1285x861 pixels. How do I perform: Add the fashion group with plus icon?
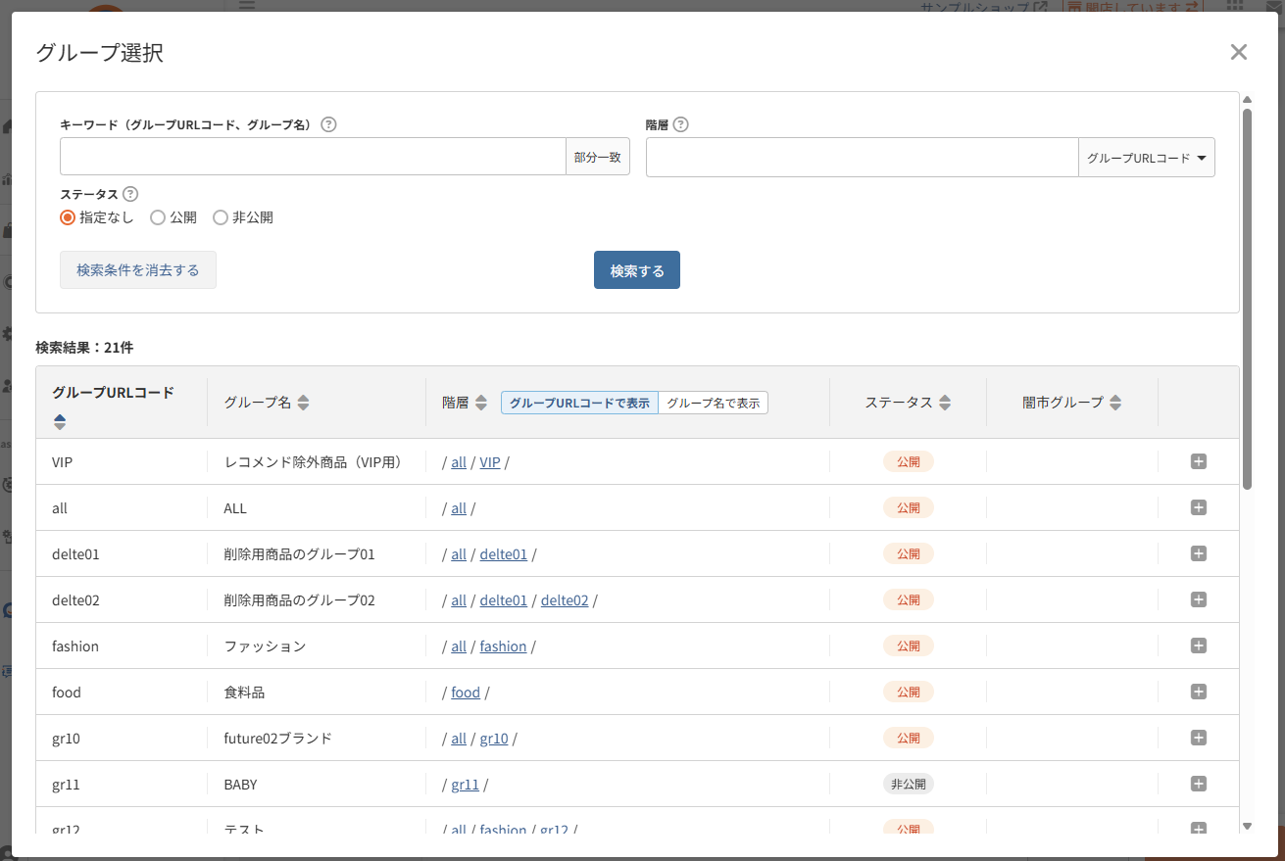coord(1198,646)
